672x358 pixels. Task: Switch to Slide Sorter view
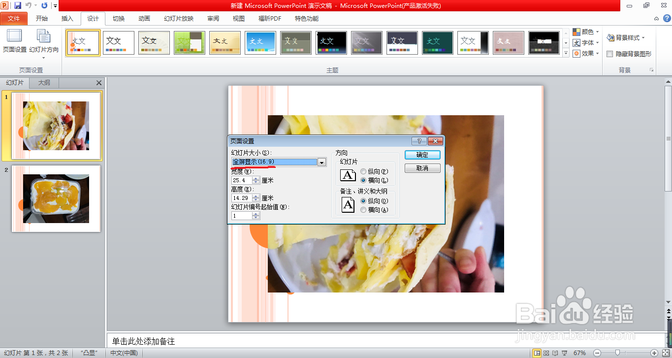pyautogui.click(x=546, y=353)
